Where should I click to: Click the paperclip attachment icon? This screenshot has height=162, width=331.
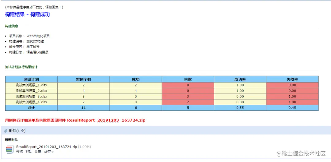click(x=6, y=131)
